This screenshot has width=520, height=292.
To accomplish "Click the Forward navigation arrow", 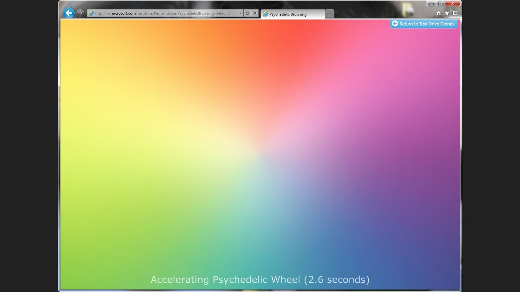I will 80,13.
